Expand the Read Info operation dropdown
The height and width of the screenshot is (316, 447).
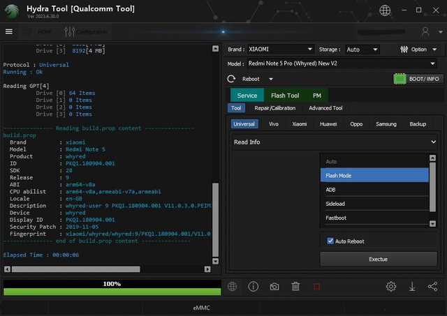pos(335,142)
